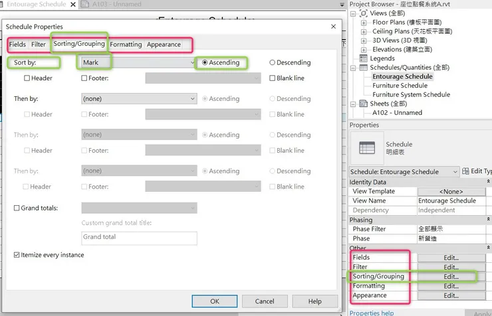Expand the Elevations node
The height and width of the screenshot is (316, 492).
tap(364, 50)
